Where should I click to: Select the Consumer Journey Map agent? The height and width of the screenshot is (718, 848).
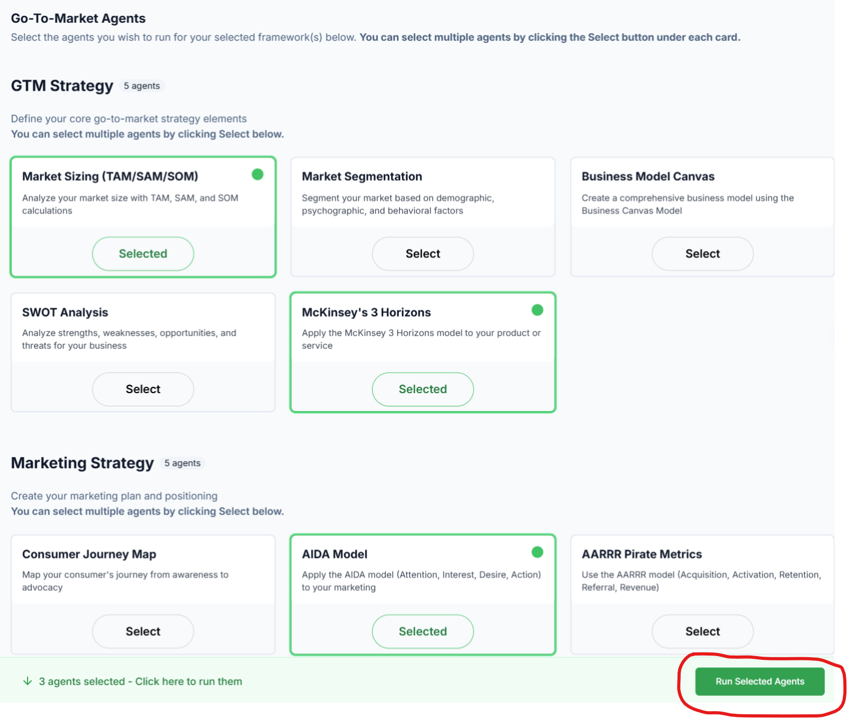pos(143,631)
